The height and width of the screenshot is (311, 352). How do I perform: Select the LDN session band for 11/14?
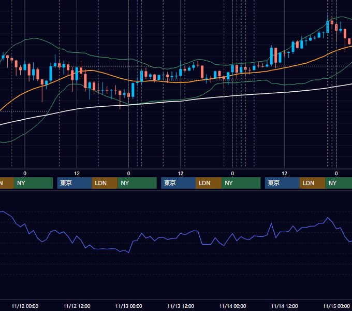click(313, 183)
